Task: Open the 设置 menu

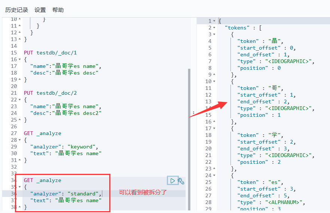Action: point(40,10)
